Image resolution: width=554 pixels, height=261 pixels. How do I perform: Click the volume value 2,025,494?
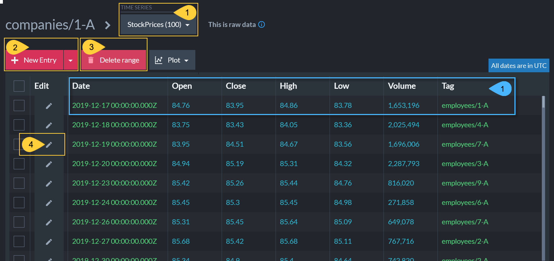click(x=404, y=125)
